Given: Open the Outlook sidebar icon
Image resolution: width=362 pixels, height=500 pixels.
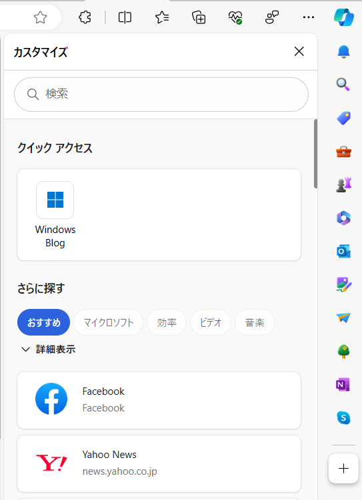Looking at the screenshot, I should pos(343,252).
